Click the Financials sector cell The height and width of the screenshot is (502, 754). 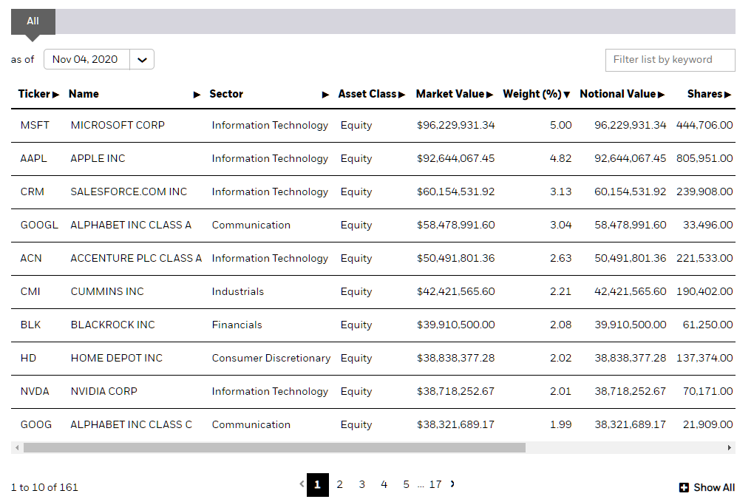(x=237, y=325)
